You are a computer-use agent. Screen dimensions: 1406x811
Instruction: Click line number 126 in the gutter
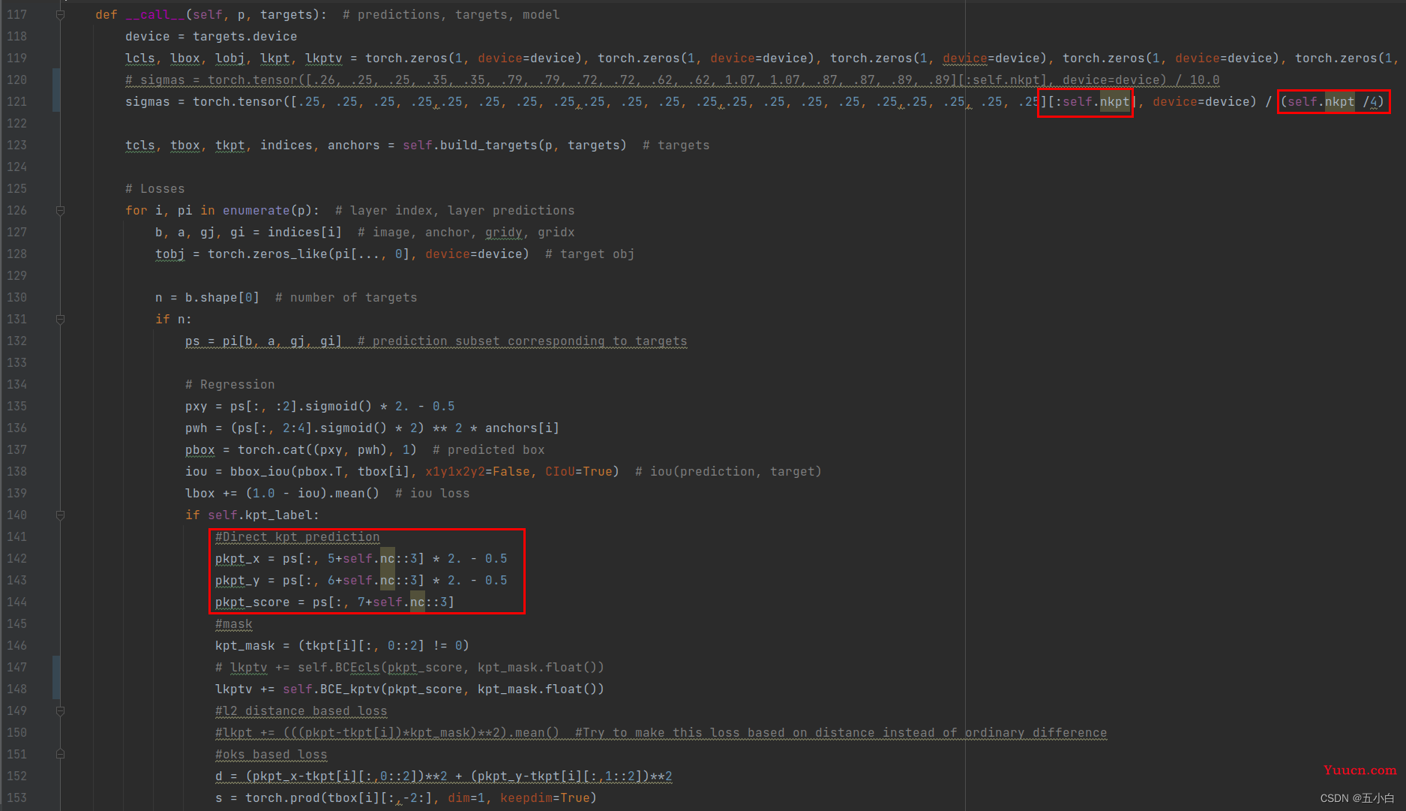point(16,211)
